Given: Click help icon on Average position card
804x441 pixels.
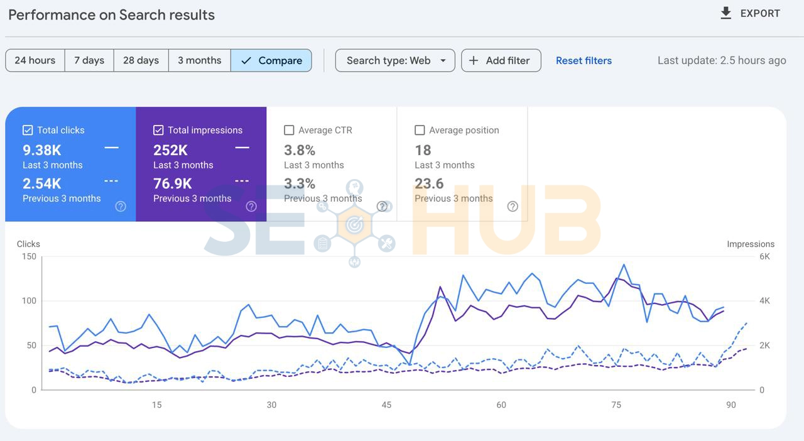Looking at the screenshot, I should (x=513, y=207).
